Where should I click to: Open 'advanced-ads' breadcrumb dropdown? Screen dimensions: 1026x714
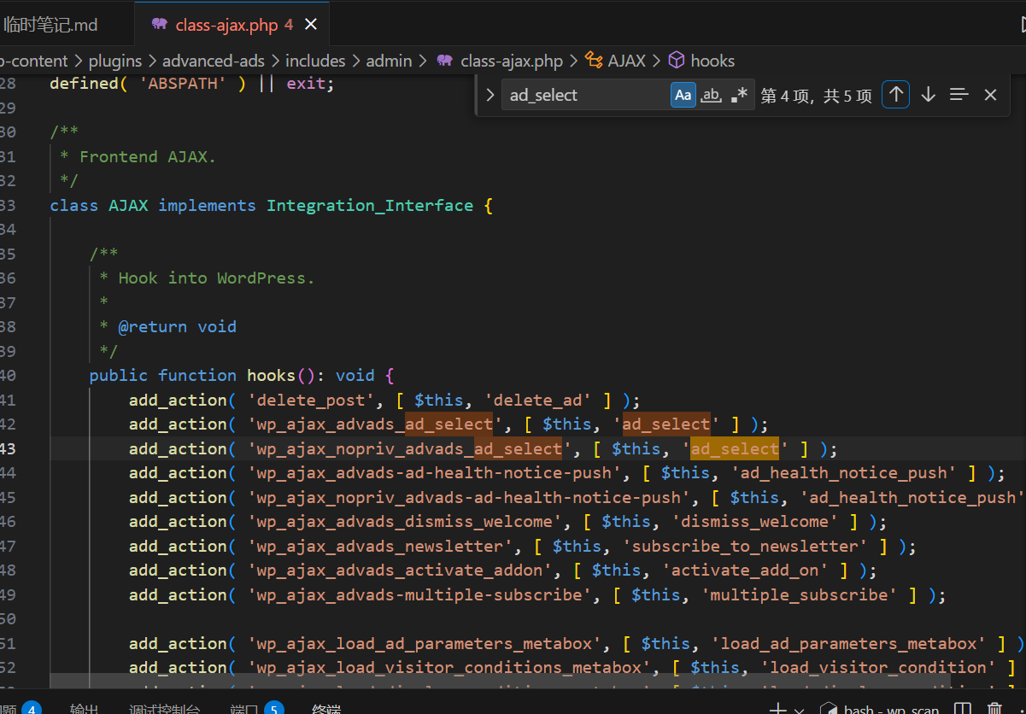pyautogui.click(x=214, y=61)
